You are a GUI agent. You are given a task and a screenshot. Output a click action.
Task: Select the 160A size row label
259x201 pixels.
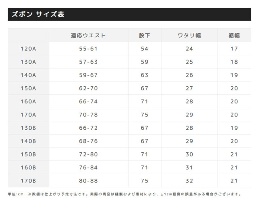pyautogui.click(x=28, y=101)
